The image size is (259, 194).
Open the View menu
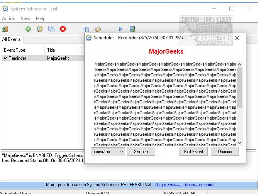pyautogui.click(x=25, y=19)
